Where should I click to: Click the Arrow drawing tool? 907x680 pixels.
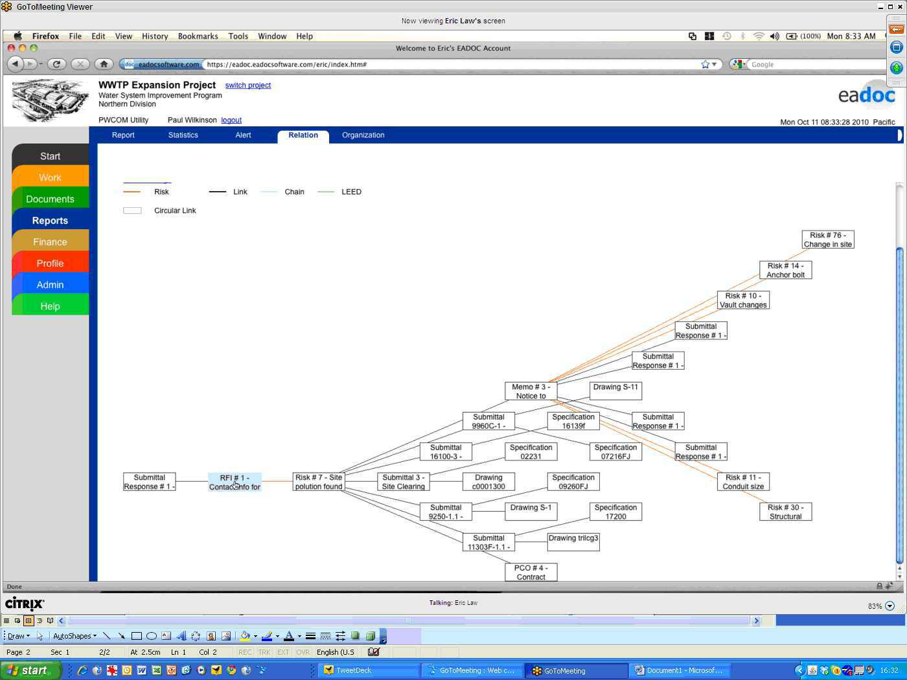coord(121,636)
